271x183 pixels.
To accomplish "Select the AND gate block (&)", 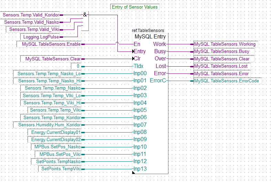I will 85,21.
